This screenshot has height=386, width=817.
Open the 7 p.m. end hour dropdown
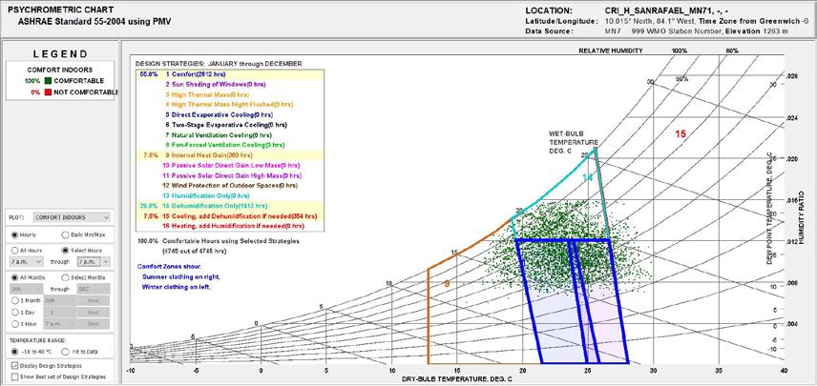[94, 262]
